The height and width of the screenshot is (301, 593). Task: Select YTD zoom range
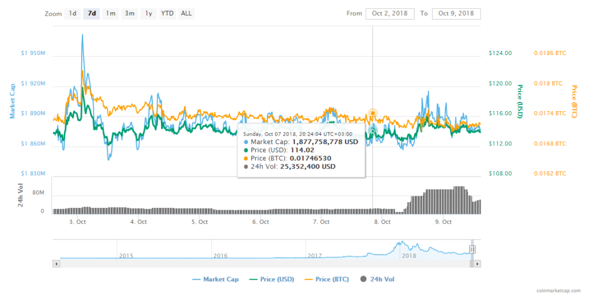point(168,13)
